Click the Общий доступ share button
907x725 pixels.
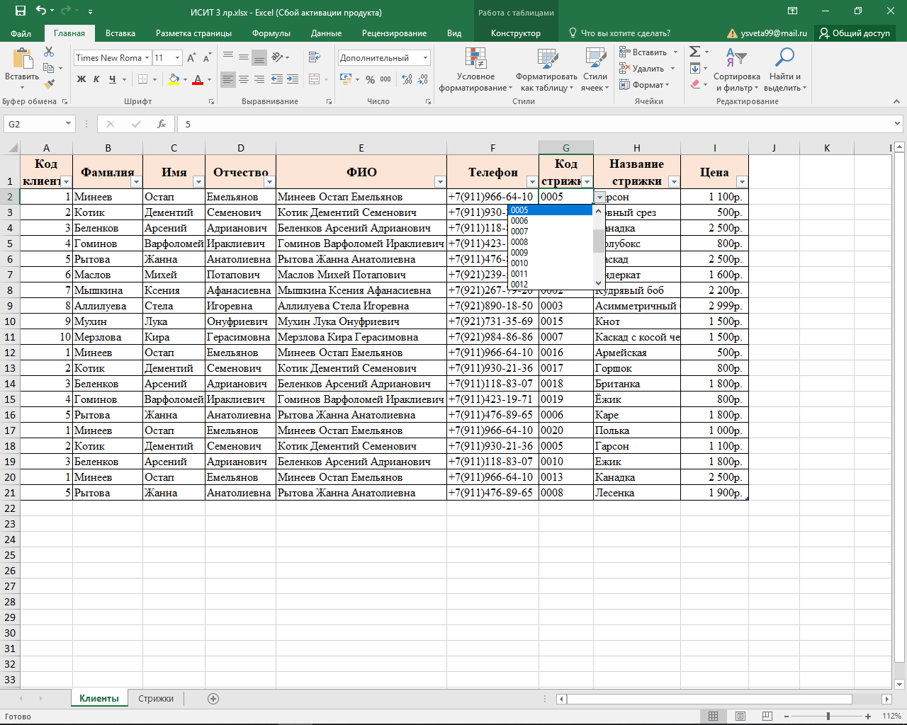855,33
